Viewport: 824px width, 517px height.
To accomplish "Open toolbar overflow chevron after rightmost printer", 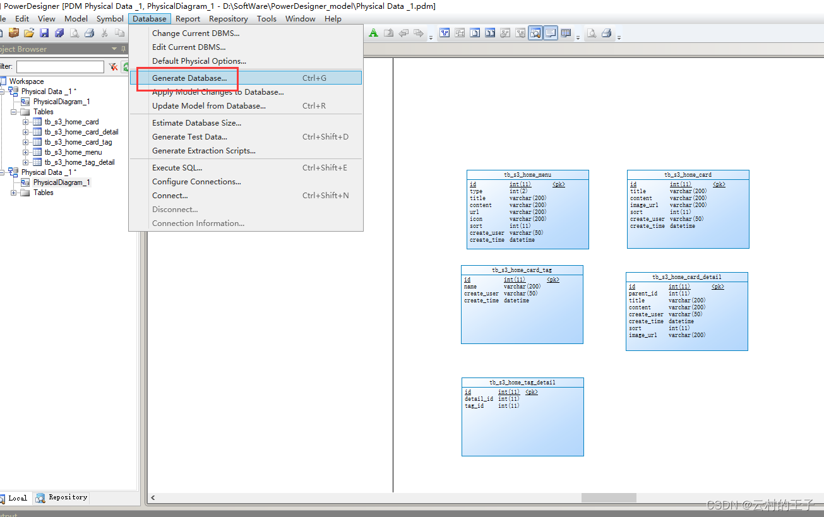I will click(x=619, y=37).
